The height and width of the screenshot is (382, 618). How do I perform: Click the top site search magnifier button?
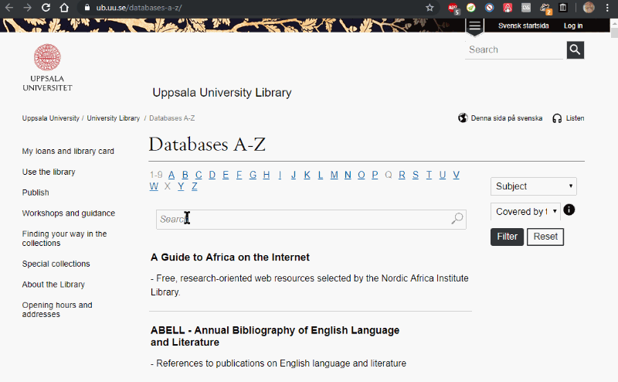(575, 49)
